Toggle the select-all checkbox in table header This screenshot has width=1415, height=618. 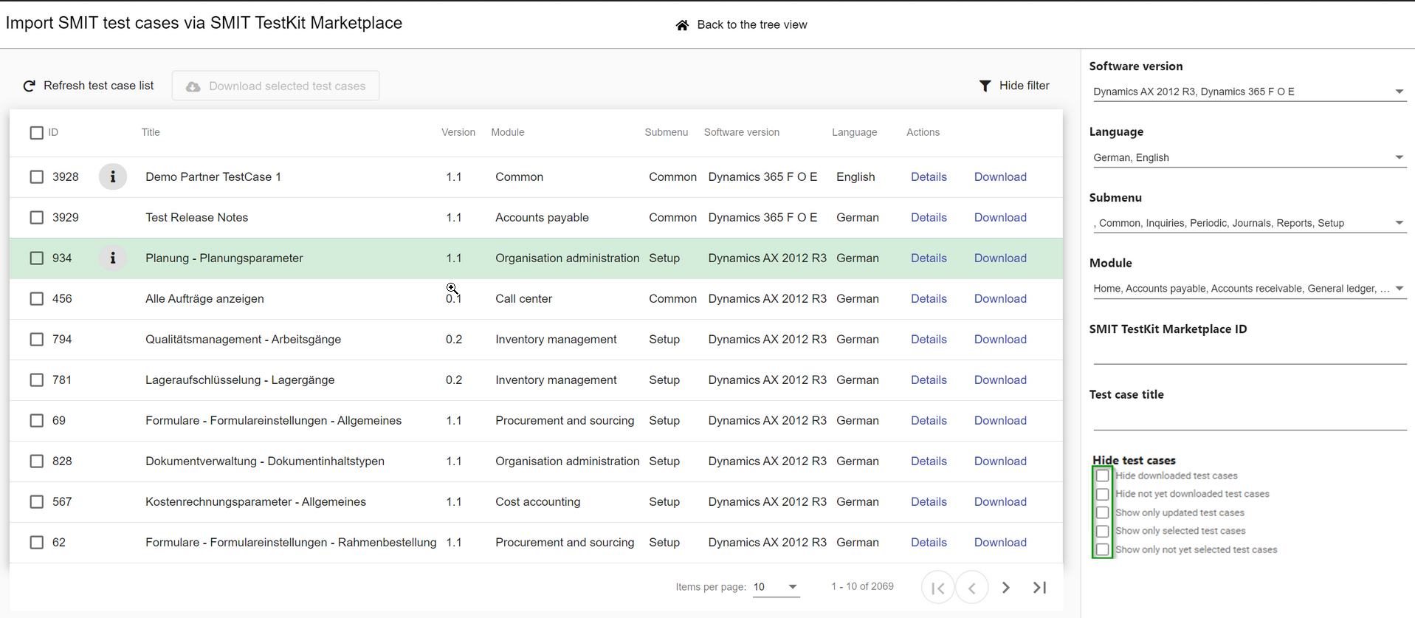tap(37, 133)
